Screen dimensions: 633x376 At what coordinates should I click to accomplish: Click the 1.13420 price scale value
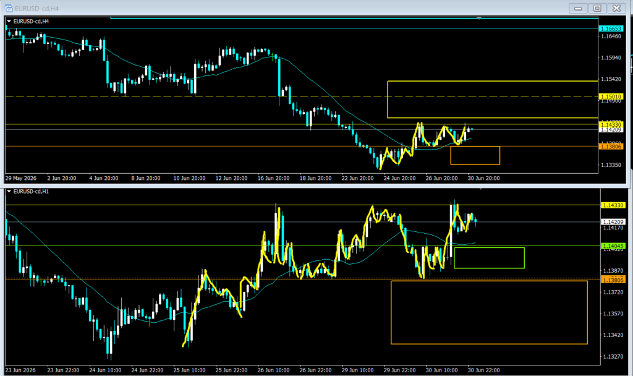(613, 335)
